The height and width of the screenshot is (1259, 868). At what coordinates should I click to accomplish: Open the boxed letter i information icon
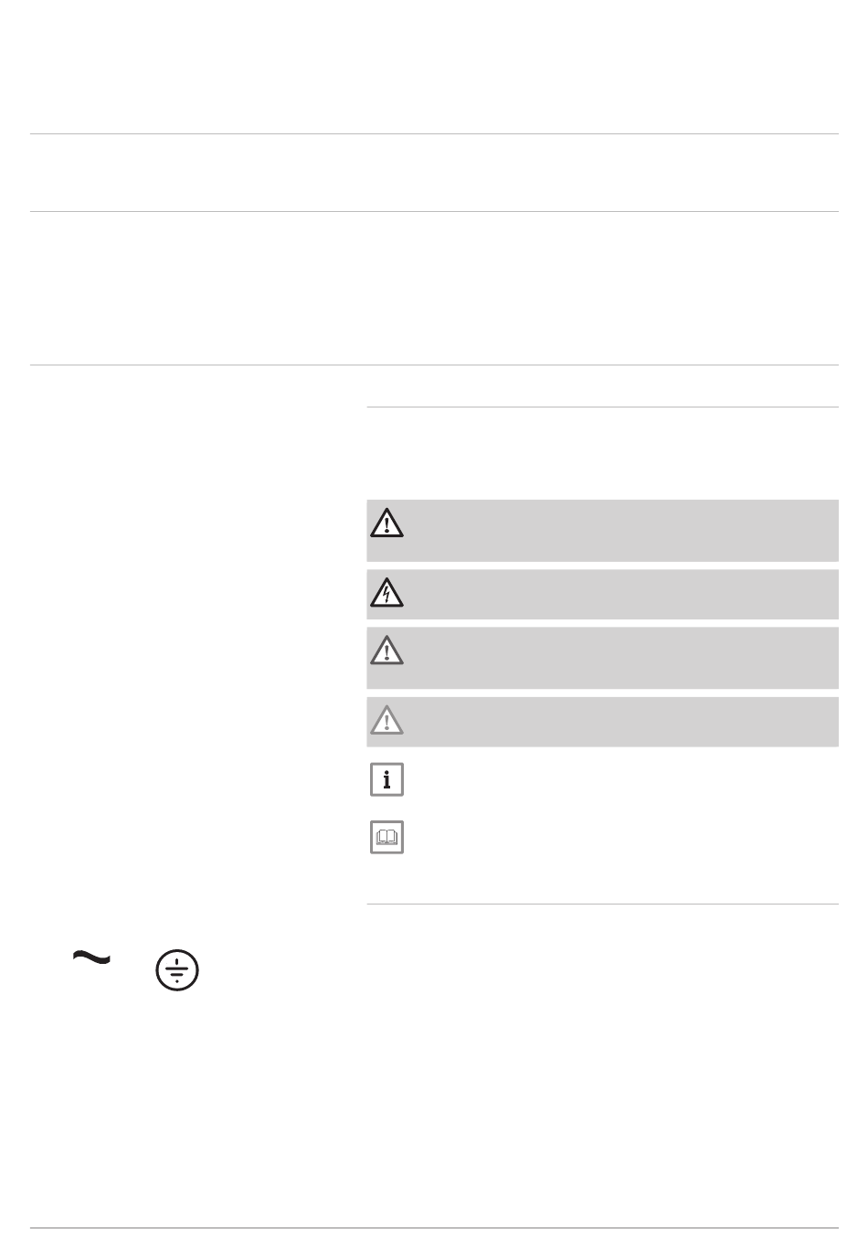coord(386,780)
